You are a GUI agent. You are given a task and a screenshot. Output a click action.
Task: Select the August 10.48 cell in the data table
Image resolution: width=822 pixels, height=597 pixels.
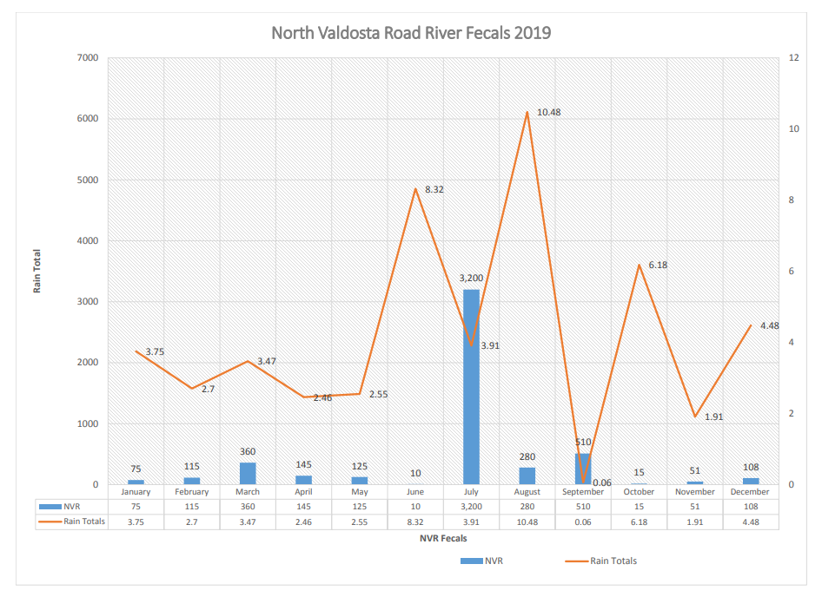click(x=527, y=522)
